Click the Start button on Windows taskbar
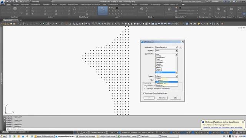 (3, 136)
